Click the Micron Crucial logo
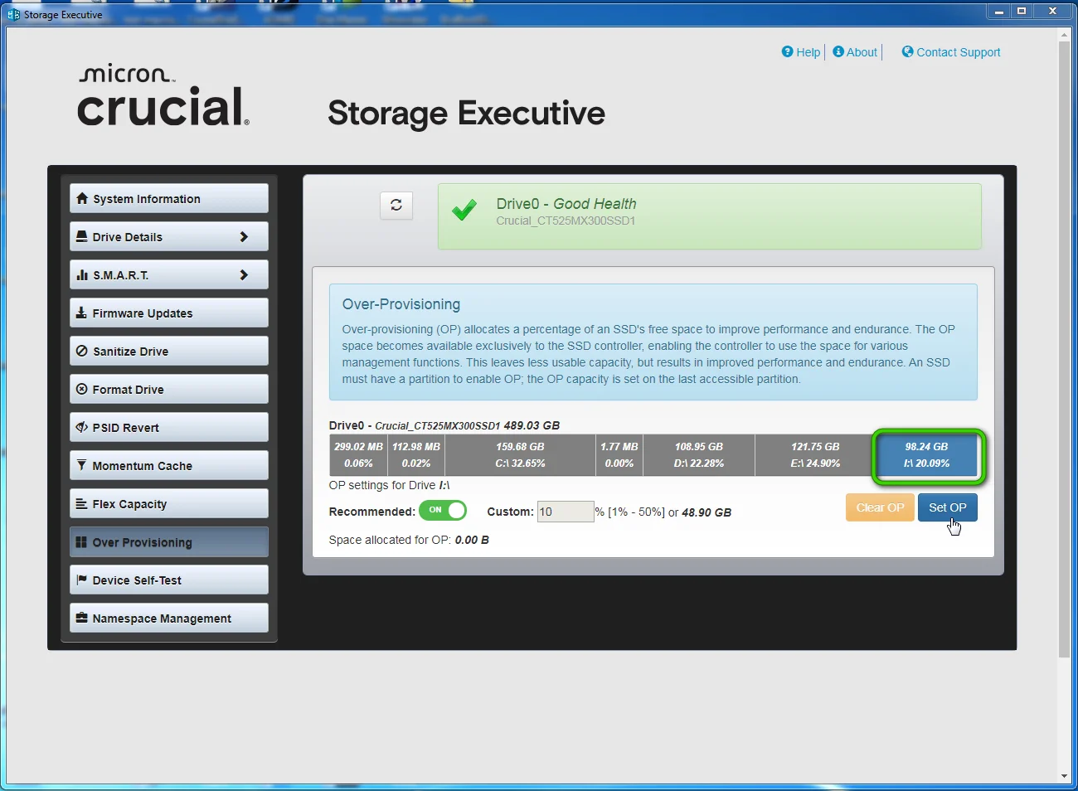1078x791 pixels. pyautogui.click(x=163, y=96)
